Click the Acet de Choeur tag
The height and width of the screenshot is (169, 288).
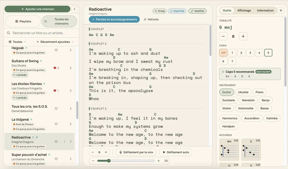click(x=23, y=124)
